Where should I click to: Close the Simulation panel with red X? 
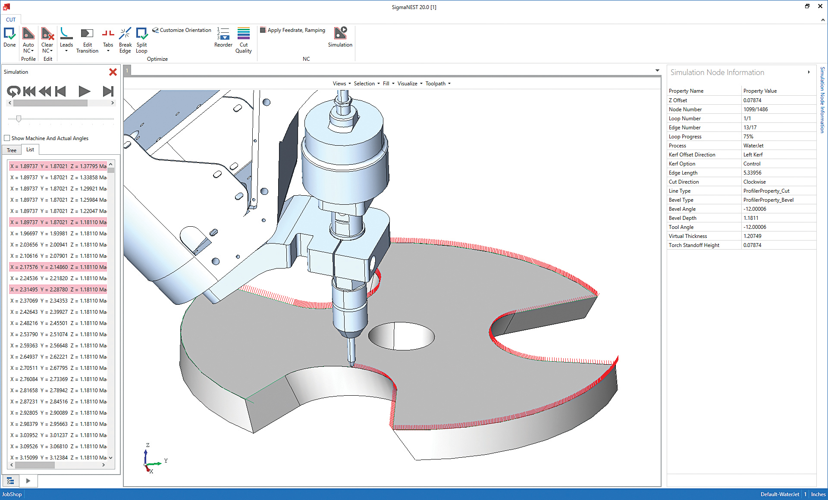pyautogui.click(x=113, y=72)
